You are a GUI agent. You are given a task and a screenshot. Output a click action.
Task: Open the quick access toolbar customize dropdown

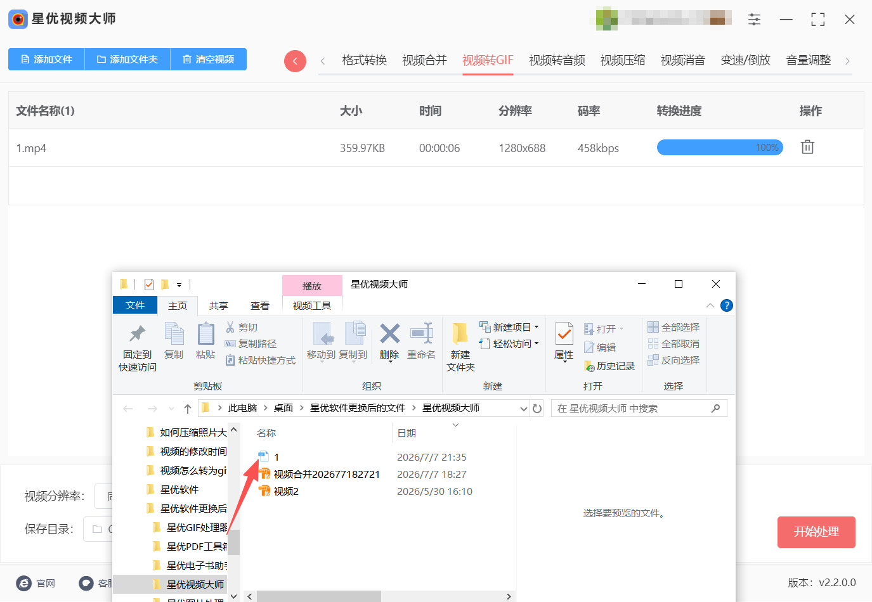(179, 285)
